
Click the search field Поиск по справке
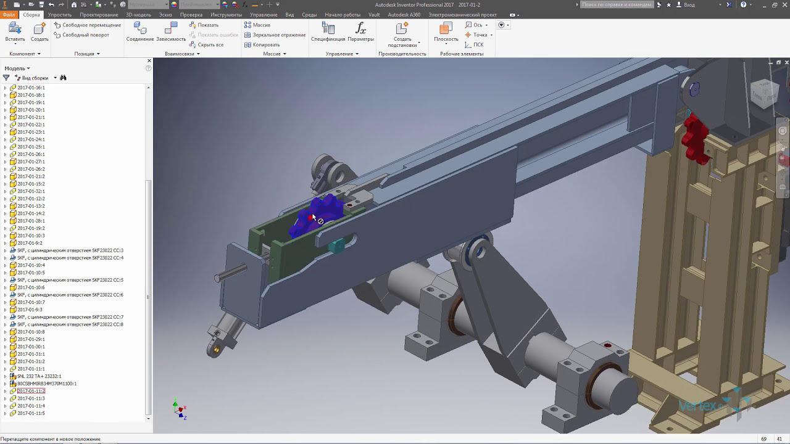coord(617,4)
